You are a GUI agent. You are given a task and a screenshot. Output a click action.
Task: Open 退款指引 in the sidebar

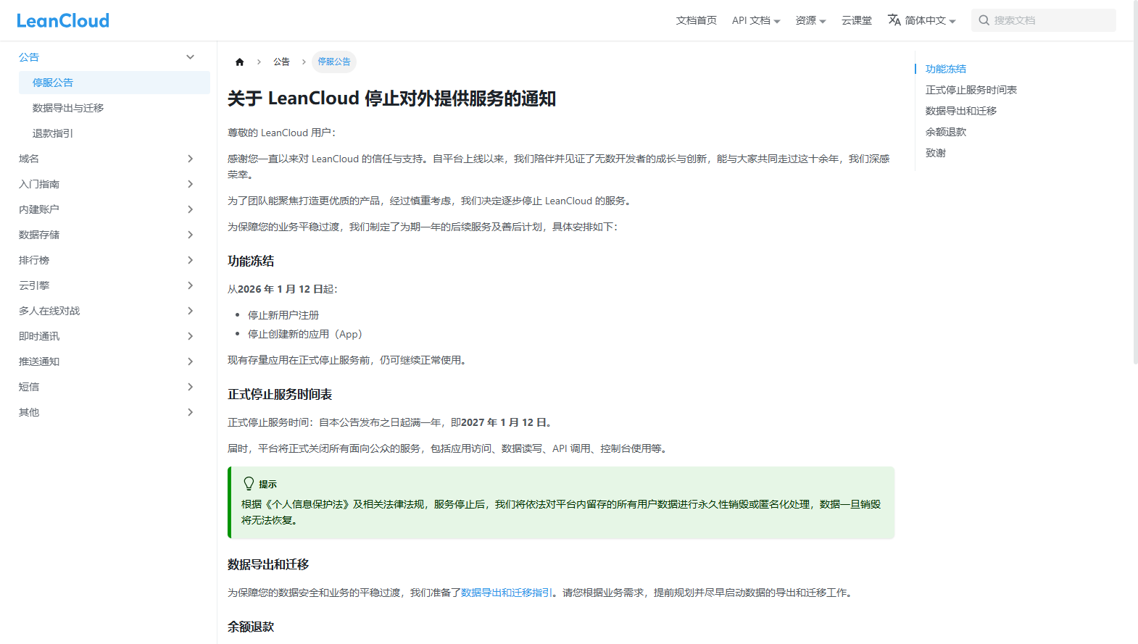(53, 133)
